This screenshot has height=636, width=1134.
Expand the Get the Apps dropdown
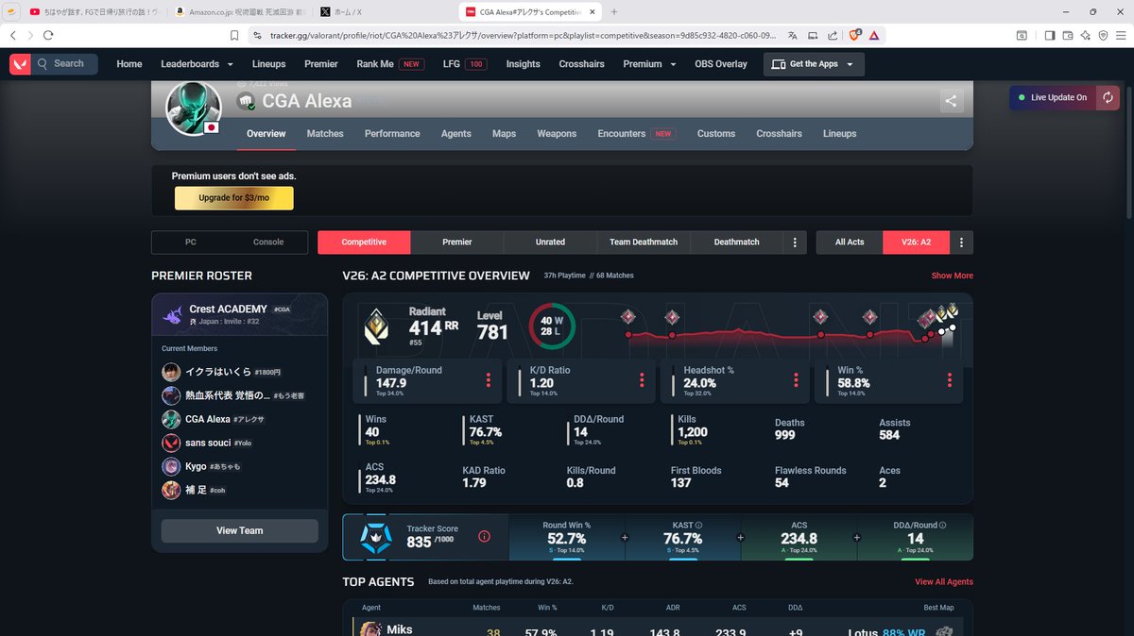(x=814, y=64)
